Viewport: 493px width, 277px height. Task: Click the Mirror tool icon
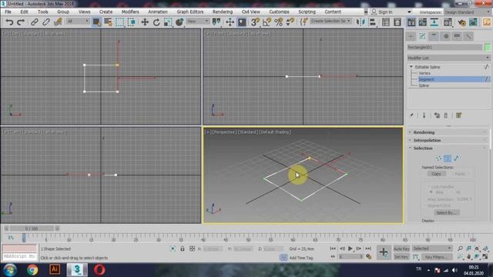point(360,22)
